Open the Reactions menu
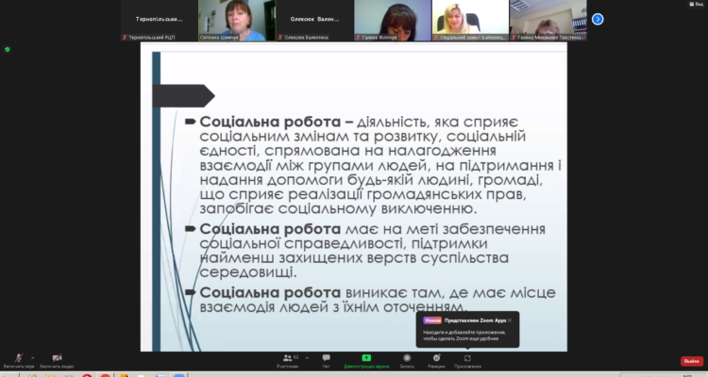 click(x=436, y=359)
